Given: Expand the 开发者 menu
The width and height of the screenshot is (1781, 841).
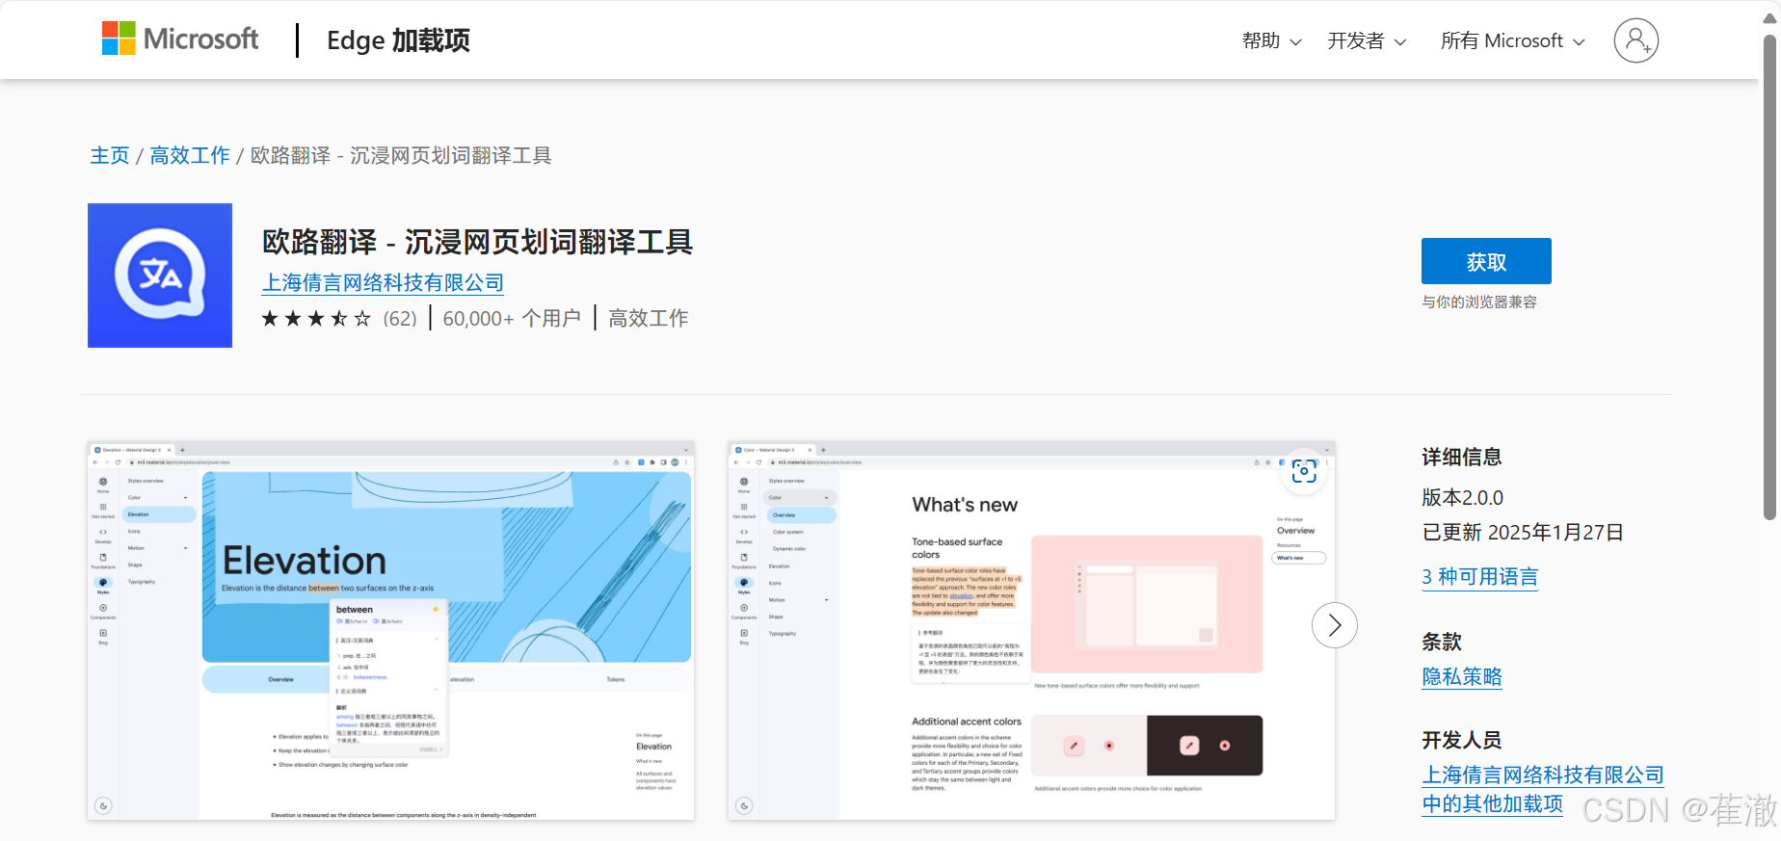Looking at the screenshot, I should [1367, 40].
